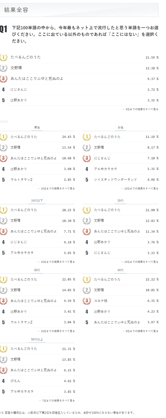
Task: Click the rank 5 number beside ツイステッドワンダーランド
Action: click(87, 180)
